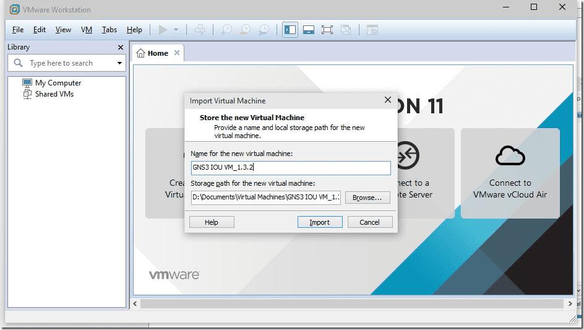
Task: Close the Home tab
Action: coord(177,53)
